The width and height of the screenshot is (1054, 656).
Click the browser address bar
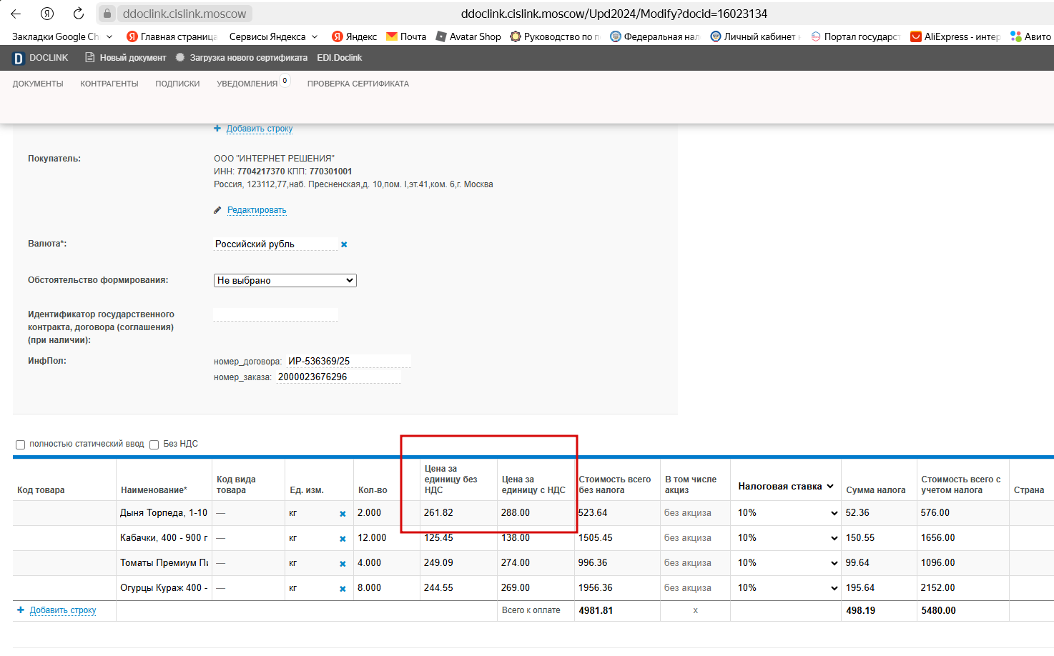614,14
